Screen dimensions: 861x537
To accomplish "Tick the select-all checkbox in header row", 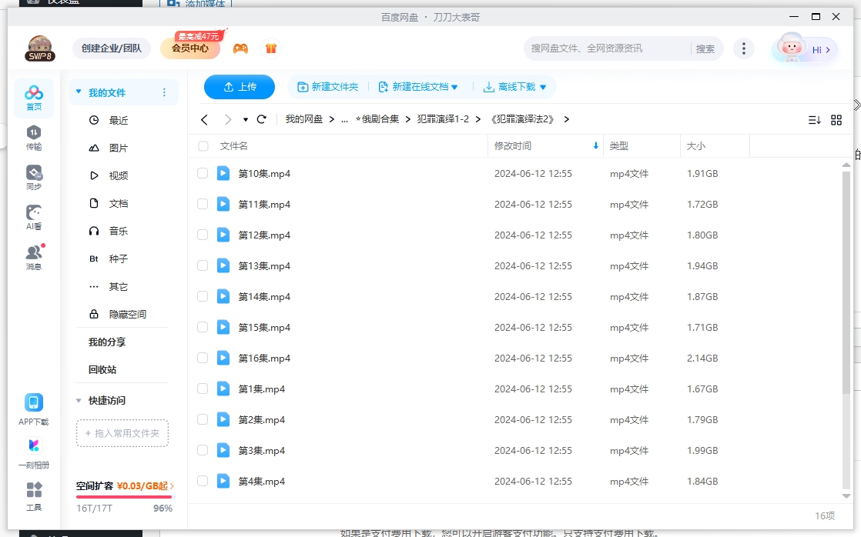I will click(203, 146).
